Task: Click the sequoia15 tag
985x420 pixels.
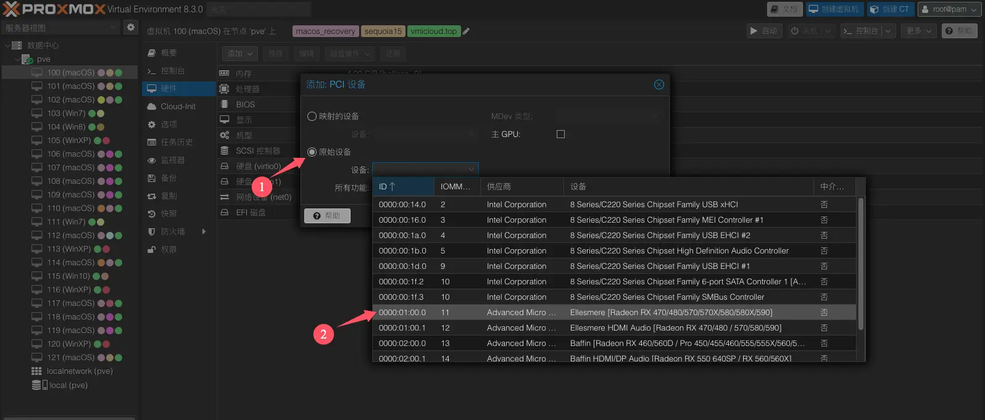Action: tap(383, 31)
